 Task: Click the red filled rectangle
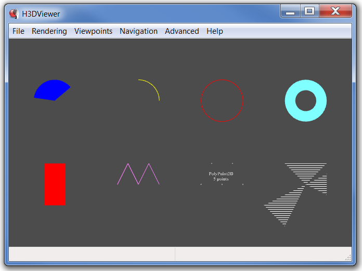(55, 184)
